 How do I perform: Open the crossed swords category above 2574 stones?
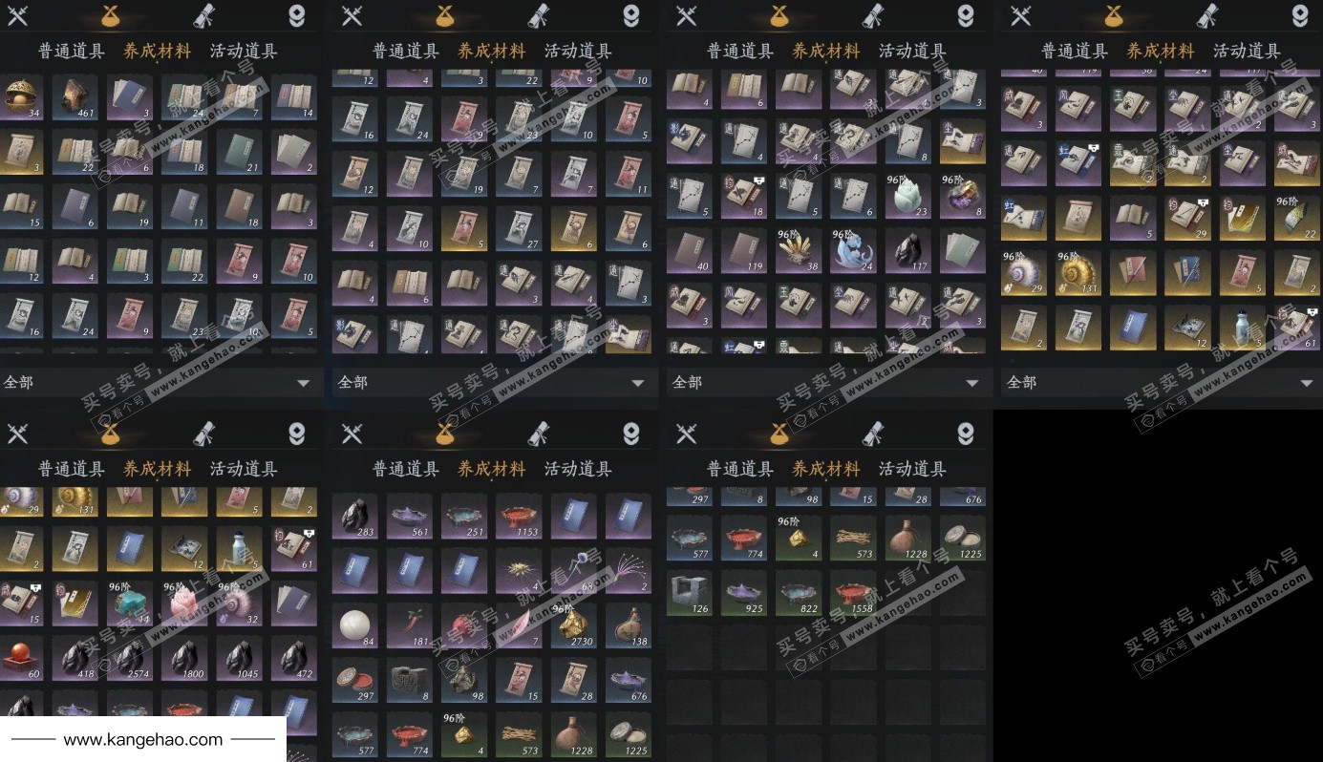click(18, 434)
